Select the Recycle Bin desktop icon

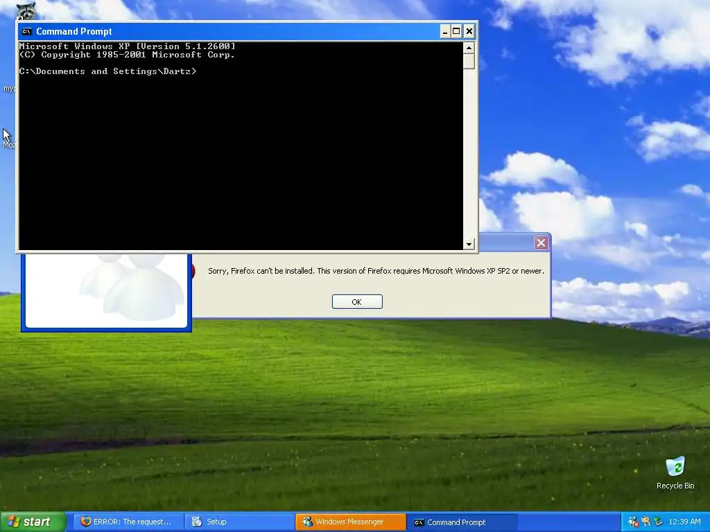pyautogui.click(x=675, y=472)
